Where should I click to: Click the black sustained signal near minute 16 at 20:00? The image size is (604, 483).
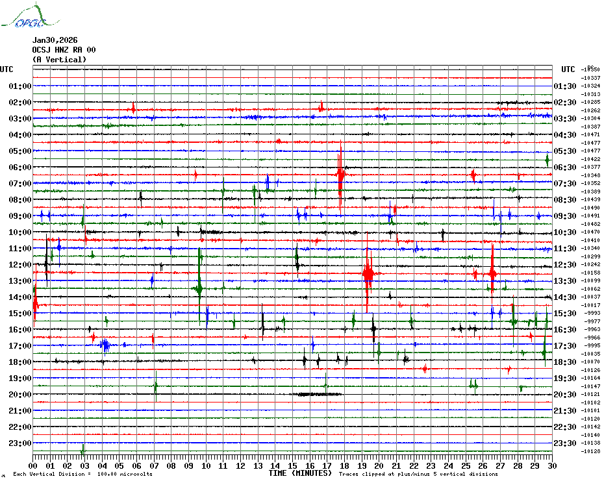click(315, 394)
